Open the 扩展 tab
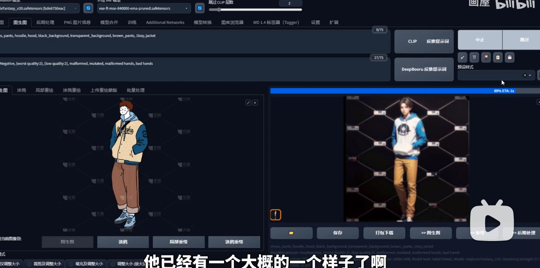 334,23
